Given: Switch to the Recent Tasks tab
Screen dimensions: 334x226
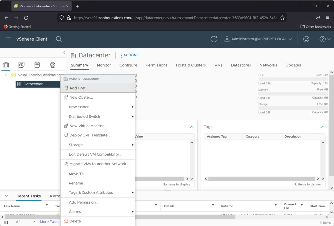Looking at the screenshot, I should pos(29,196).
